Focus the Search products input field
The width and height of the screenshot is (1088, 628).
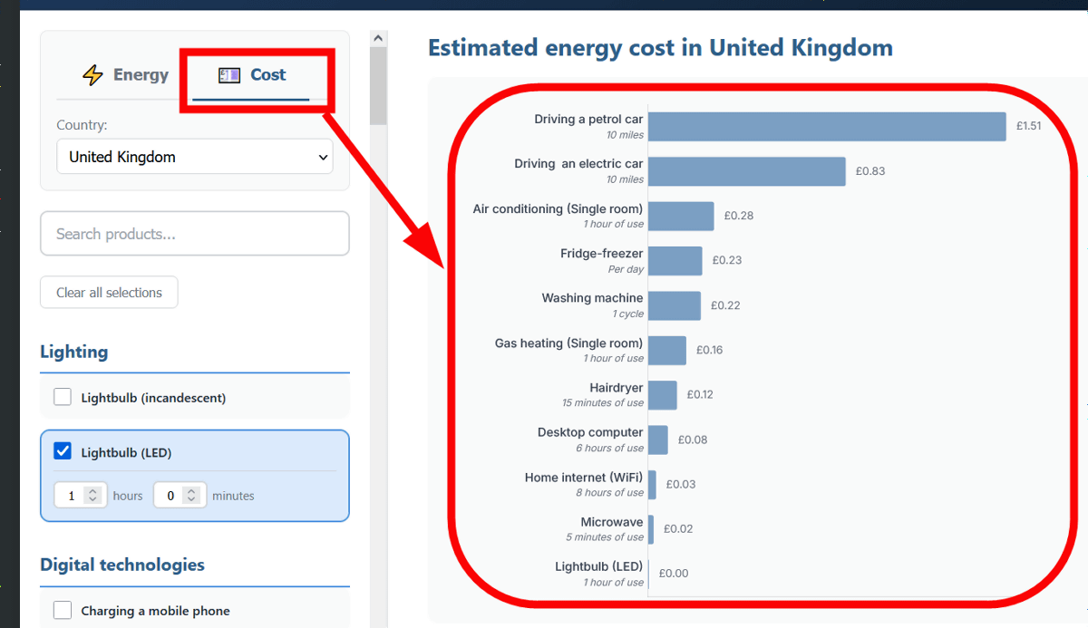[194, 234]
